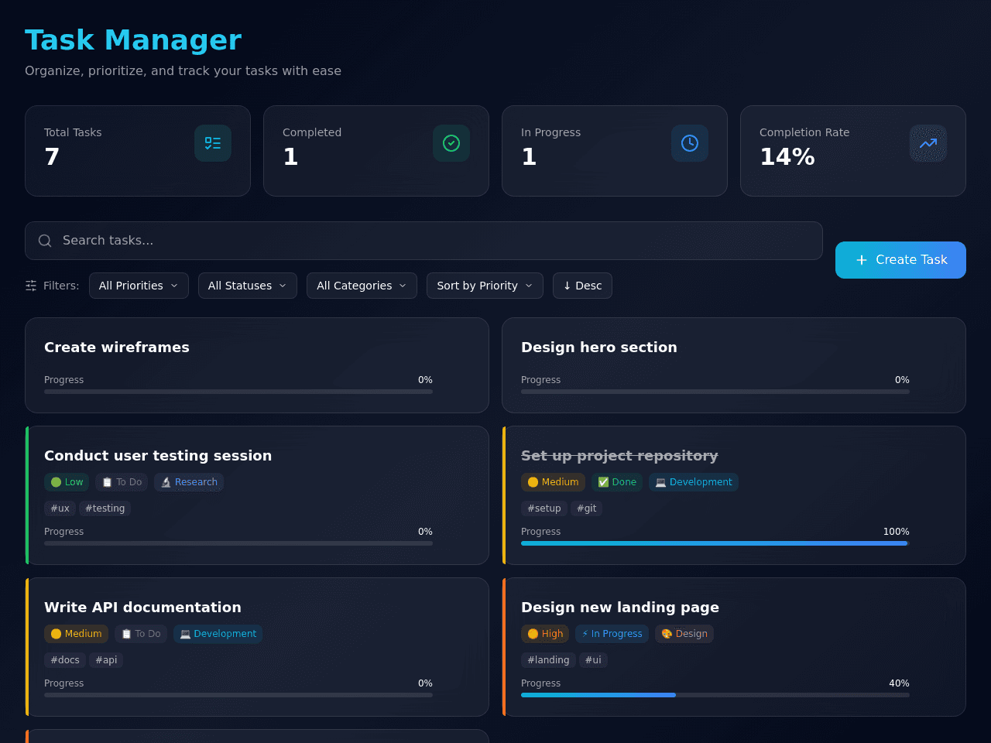Click the 40% progress bar on landing page

(715, 695)
